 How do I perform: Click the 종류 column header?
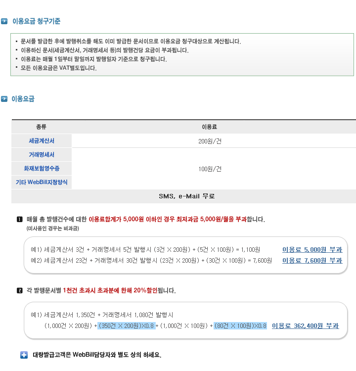pos(41,127)
